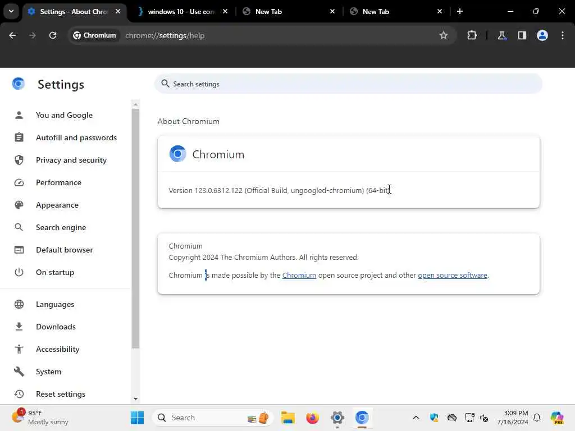Close the Settings - About Chromium tab
This screenshot has height=431, width=575.
tap(118, 11)
